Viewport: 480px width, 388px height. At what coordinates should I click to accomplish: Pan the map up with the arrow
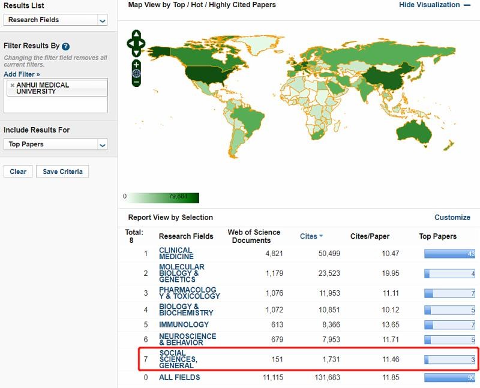click(136, 35)
